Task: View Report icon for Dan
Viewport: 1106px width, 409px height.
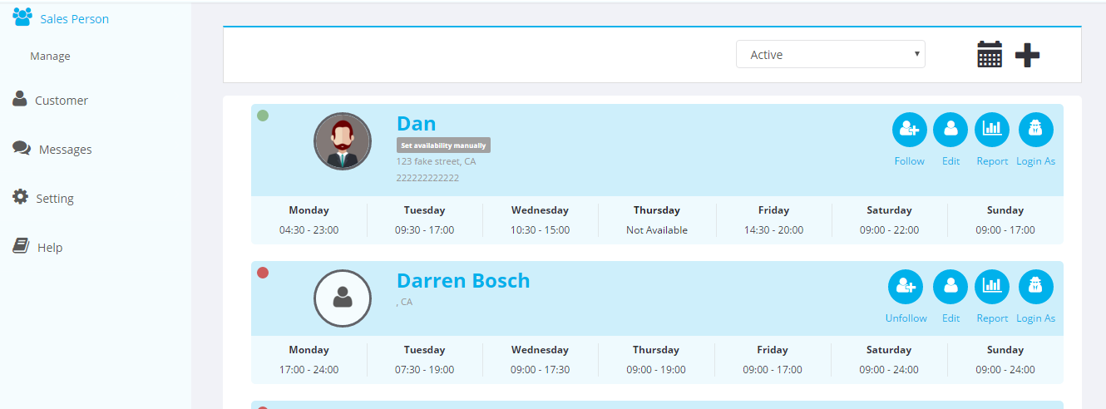Action: tap(992, 130)
